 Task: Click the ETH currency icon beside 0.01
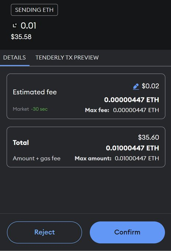point(15,25)
